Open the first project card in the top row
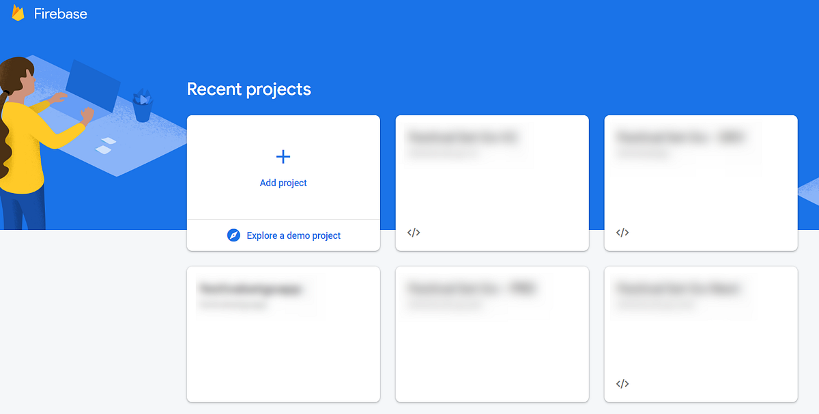The height and width of the screenshot is (414, 819). tap(491, 183)
